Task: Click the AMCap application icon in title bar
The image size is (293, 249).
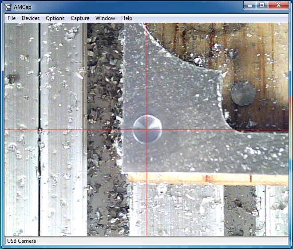Action: (x=8, y=5)
